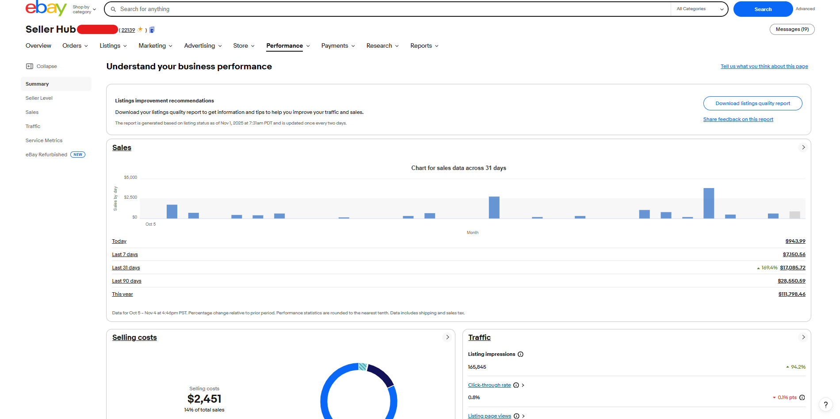Select Traffic in the sidebar

pos(33,126)
